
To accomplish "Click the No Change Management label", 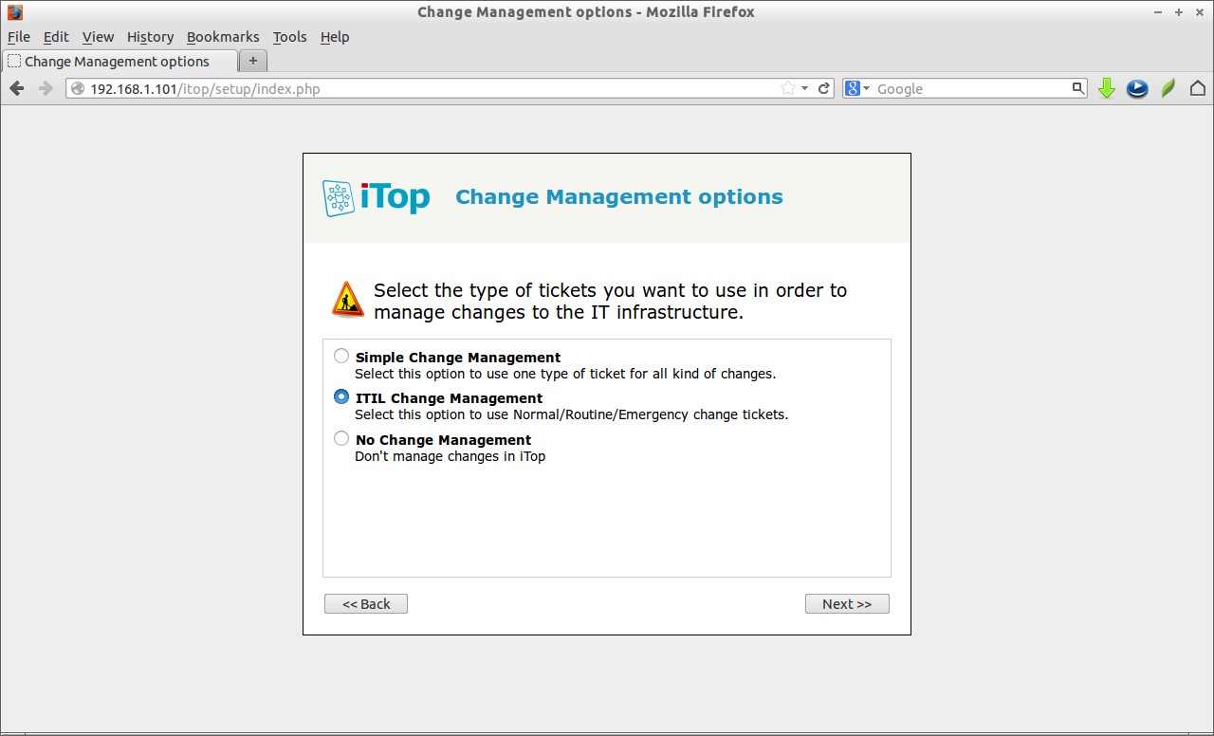I will click(x=443, y=440).
